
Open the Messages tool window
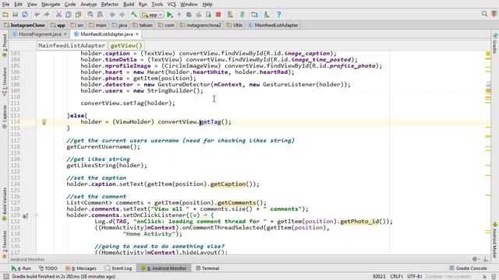point(81,268)
